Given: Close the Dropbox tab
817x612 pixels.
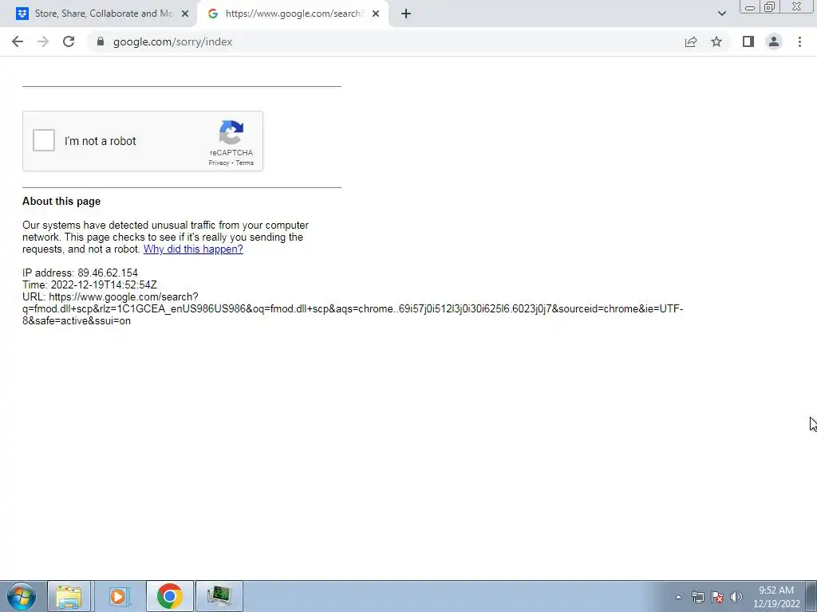Looking at the screenshot, I should coord(185,14).
